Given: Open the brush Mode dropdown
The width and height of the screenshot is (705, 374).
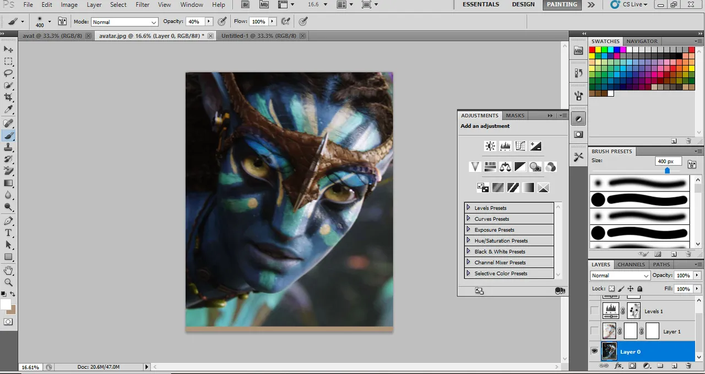Looking at the screenshot, I should (124, 22).
